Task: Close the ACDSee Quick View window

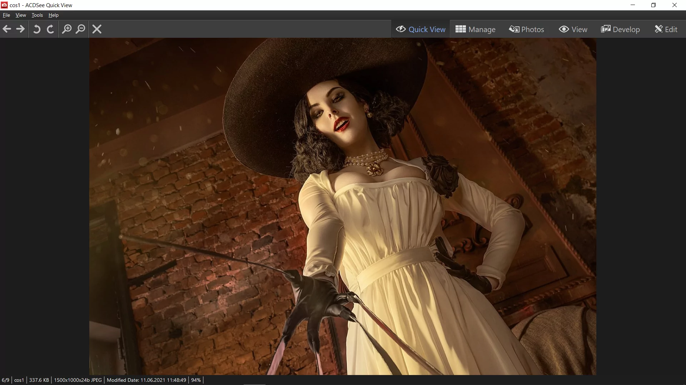Action: coord(675,5)
